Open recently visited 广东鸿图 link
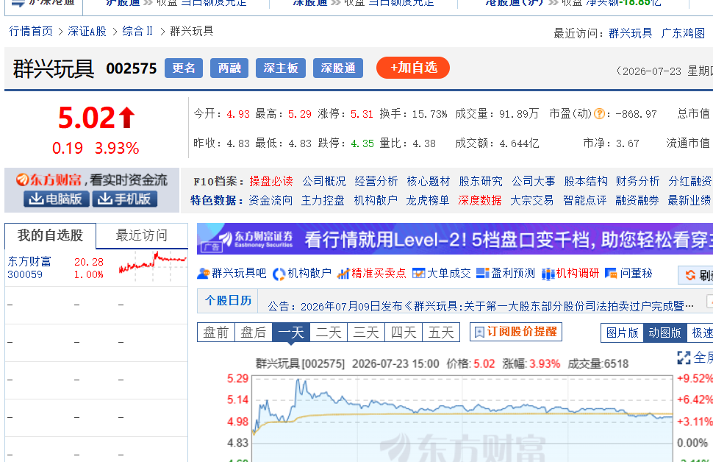713x462 pixels. pos(683,33)
